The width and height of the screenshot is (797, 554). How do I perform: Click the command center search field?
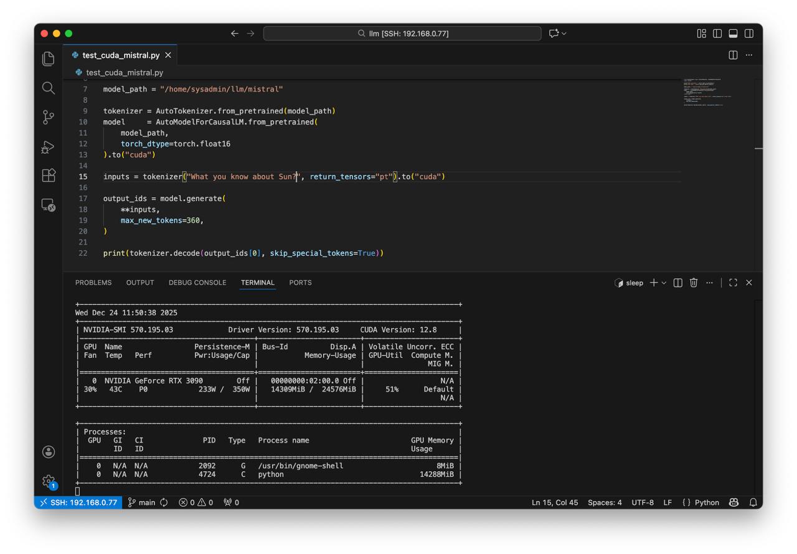click(402, 34)
